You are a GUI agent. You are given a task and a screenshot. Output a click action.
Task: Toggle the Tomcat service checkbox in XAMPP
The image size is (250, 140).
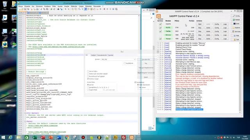[161, 39]
